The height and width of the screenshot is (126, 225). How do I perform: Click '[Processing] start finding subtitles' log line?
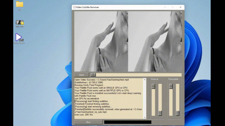coord(92,101)
